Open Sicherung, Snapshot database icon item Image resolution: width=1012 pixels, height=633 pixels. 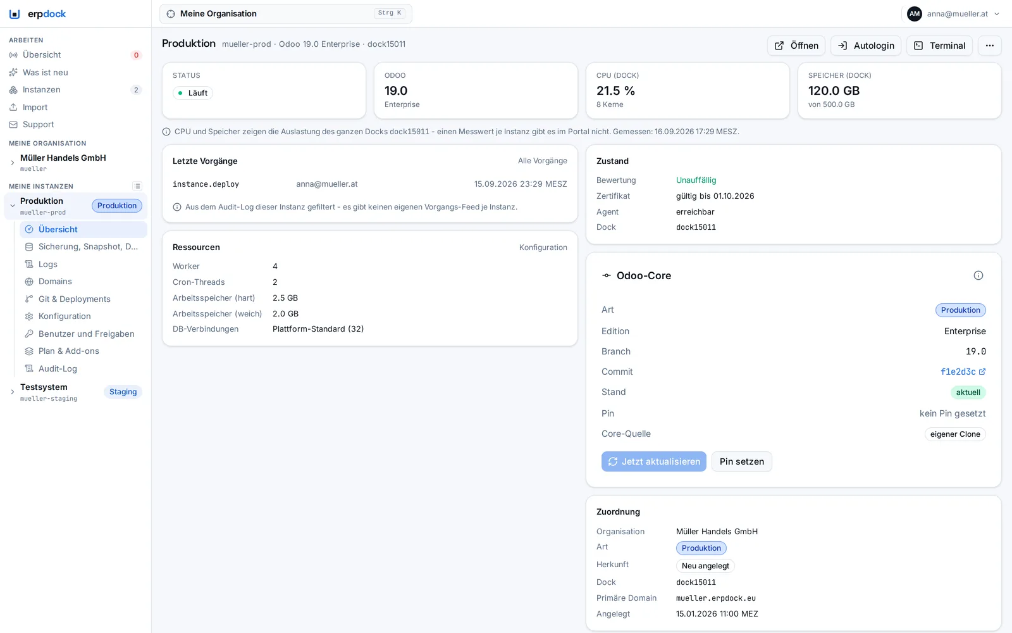pos(29,247)
